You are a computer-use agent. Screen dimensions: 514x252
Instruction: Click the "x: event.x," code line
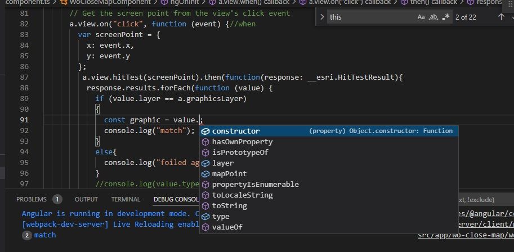pyautogui.click(x=110, y=45)
